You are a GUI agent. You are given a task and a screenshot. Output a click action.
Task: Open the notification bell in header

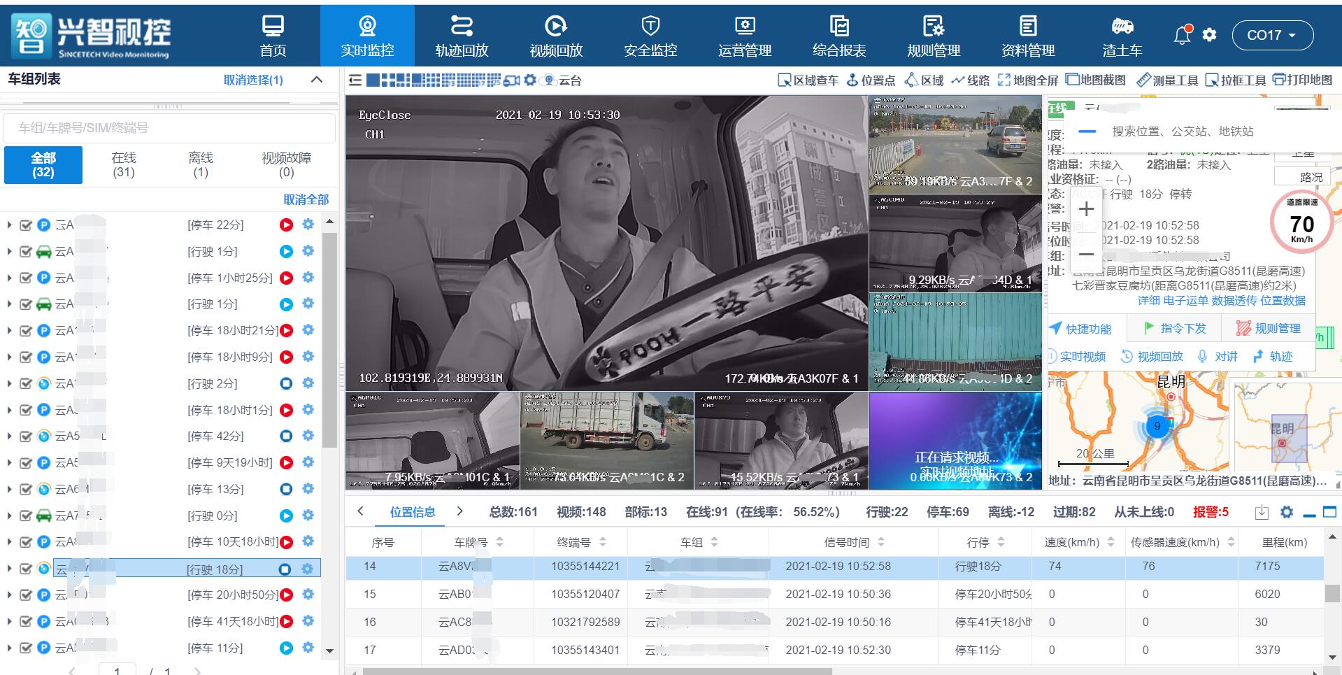1182,34
